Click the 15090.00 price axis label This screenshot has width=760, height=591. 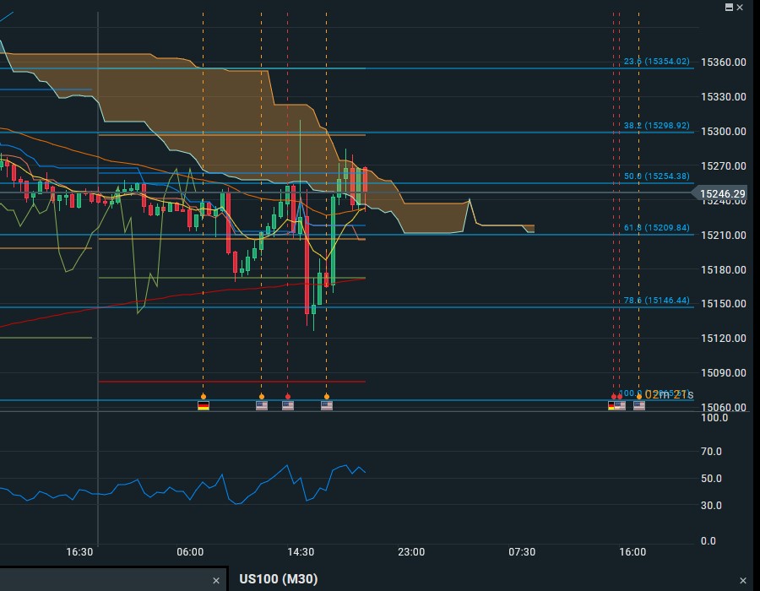[724, 373]
